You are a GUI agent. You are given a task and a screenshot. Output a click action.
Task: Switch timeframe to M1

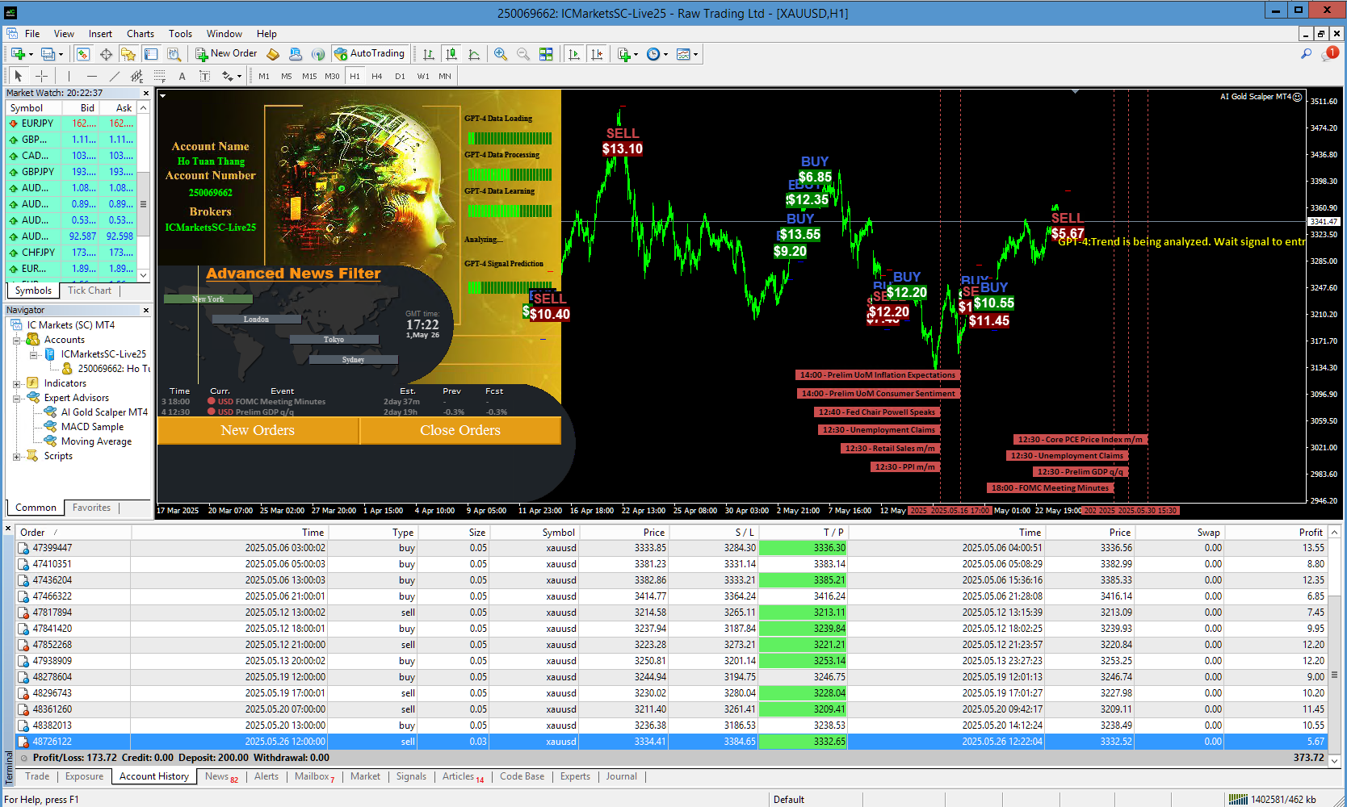tap(264, 76)
